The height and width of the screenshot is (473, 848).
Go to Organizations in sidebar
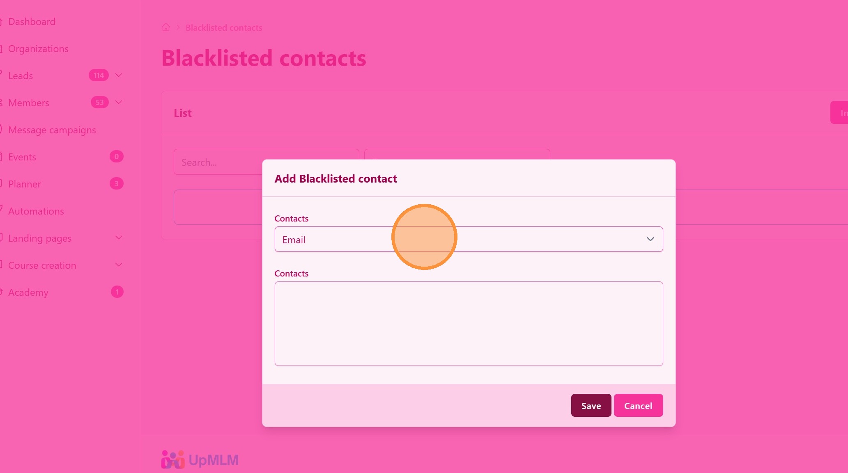(x=38, y=49)
